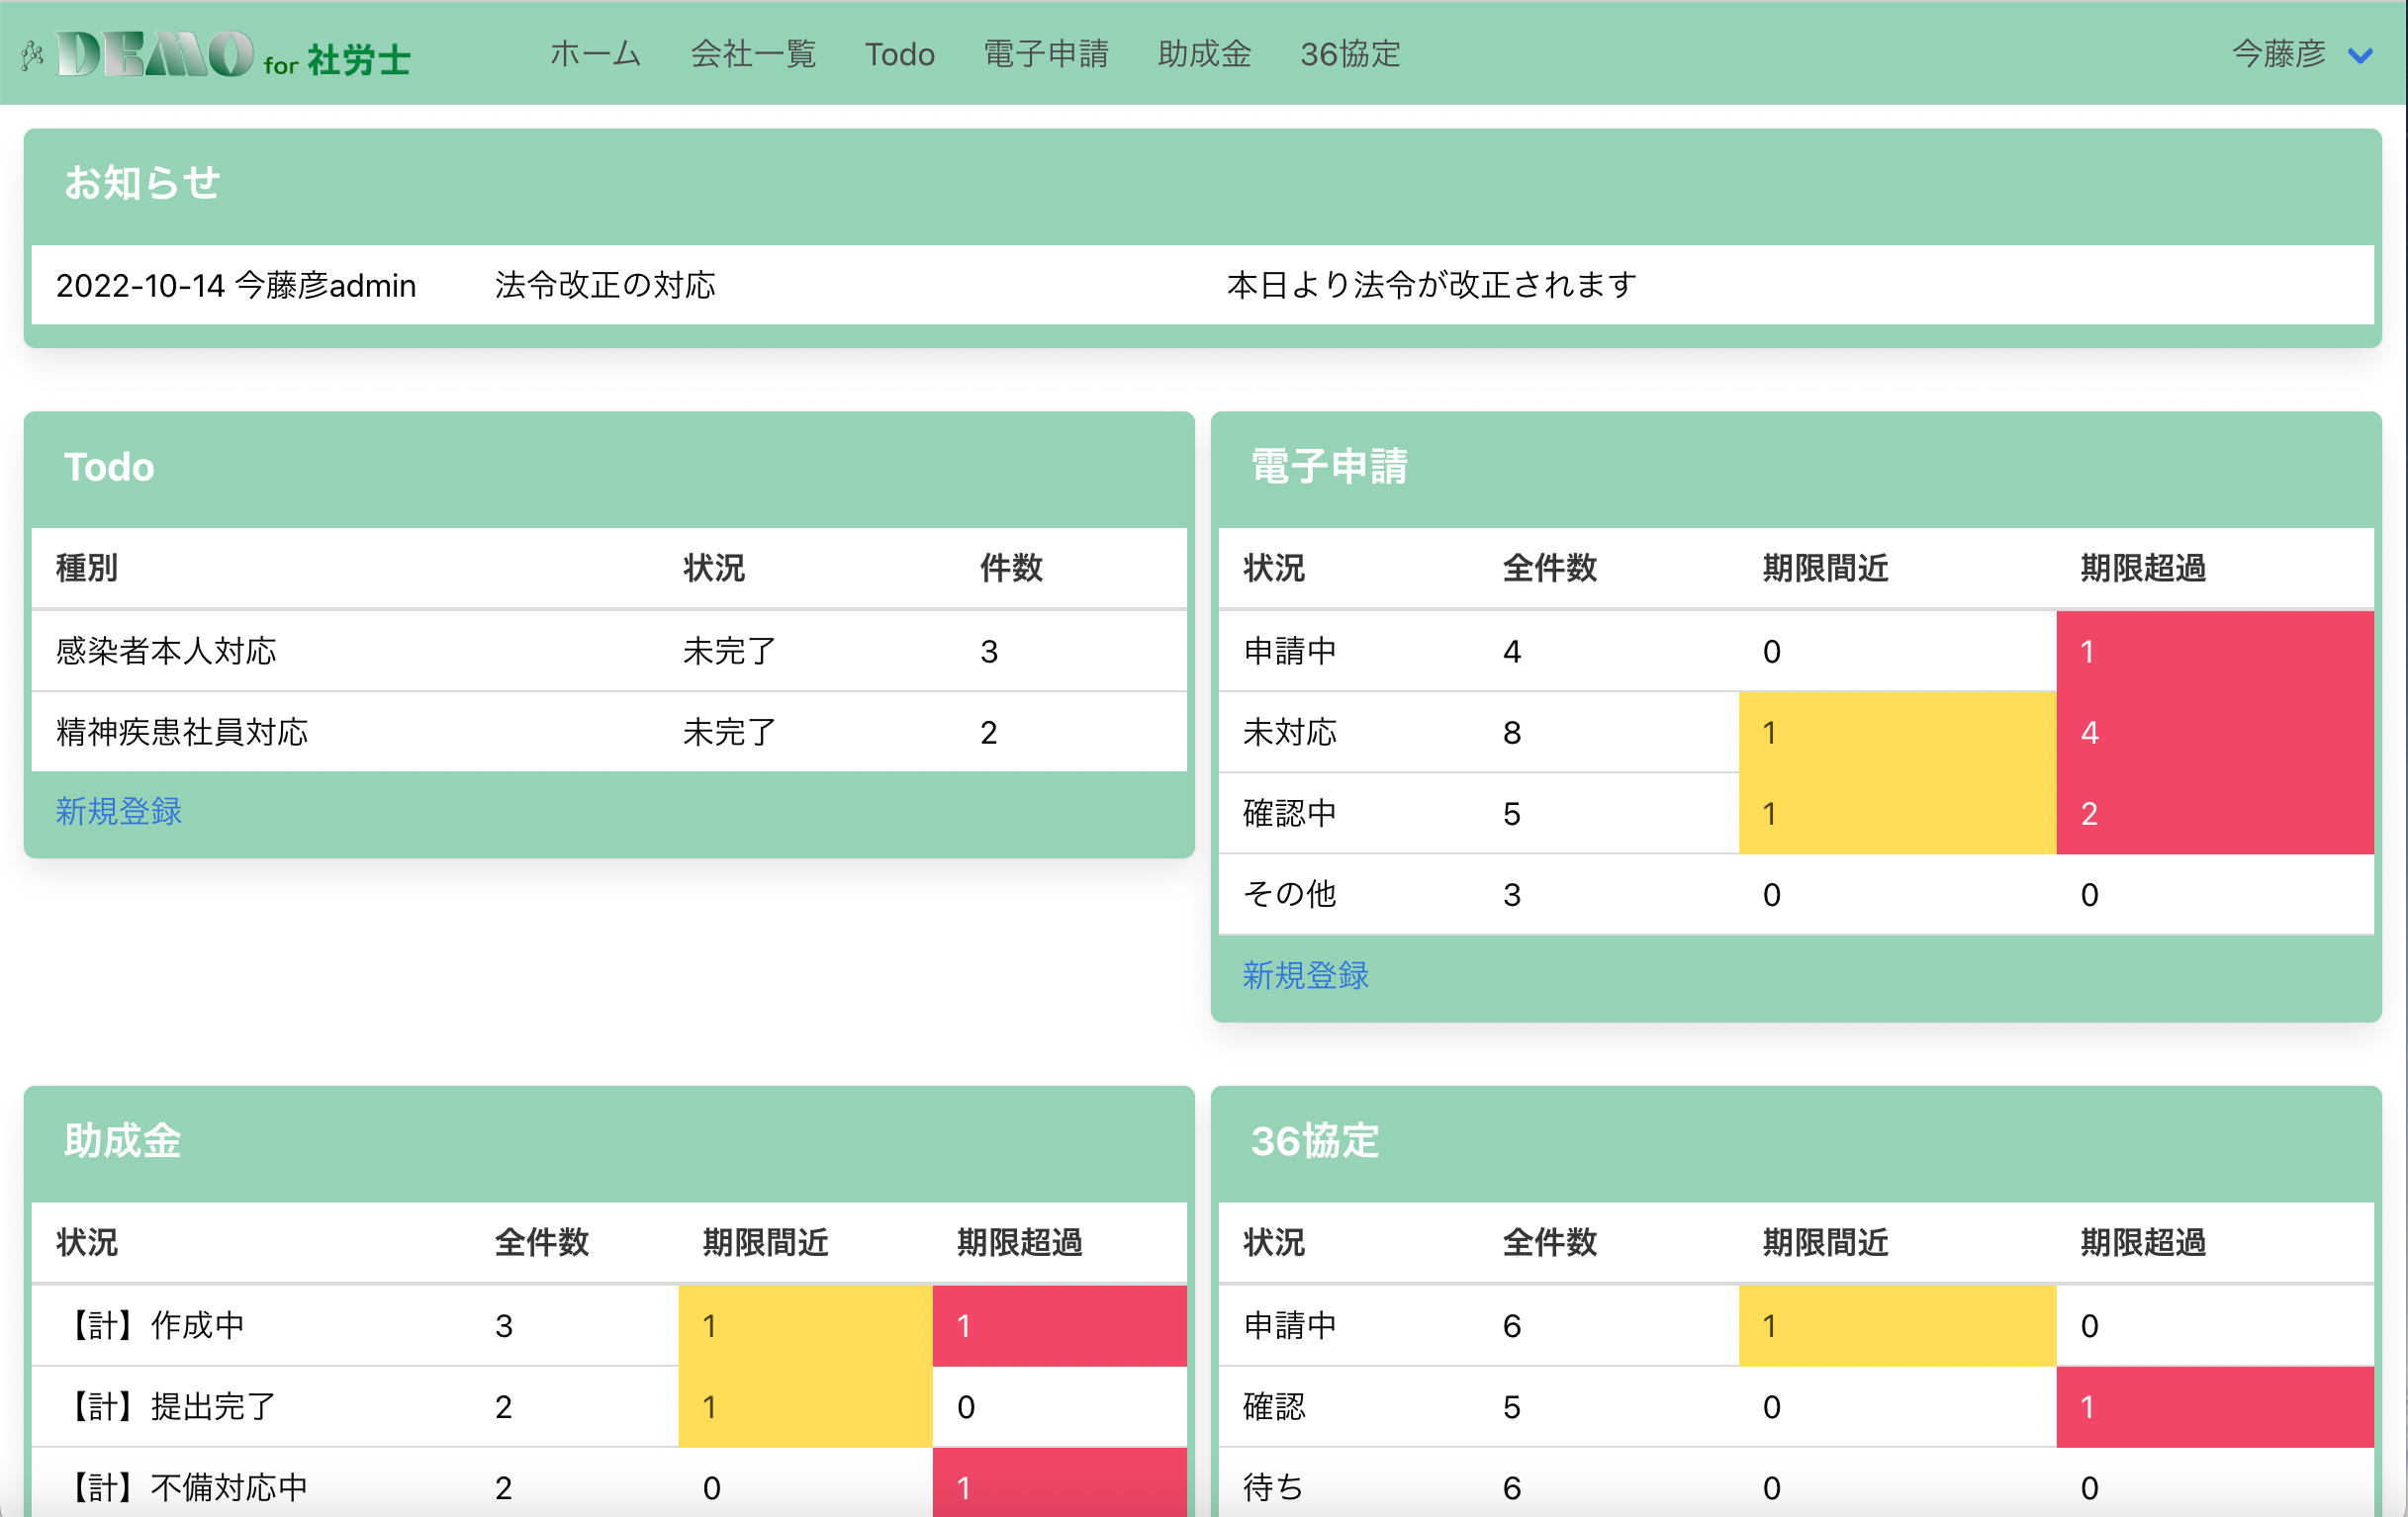Open the 36協定 page
The height and width of the screenshot is (1517, 2408).
pos(1350,55)
